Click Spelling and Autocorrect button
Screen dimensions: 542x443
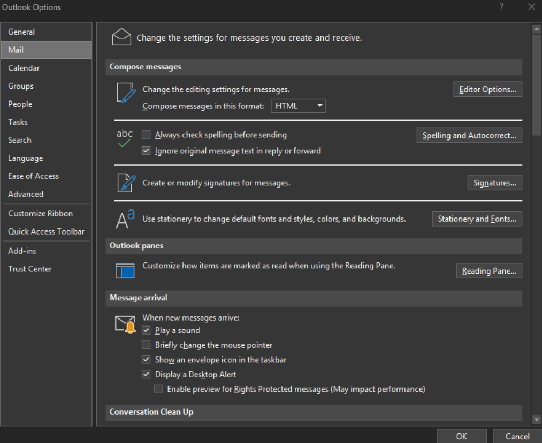(x=469, y=135)
